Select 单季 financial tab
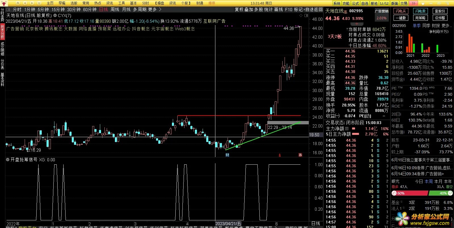The width and height of the screenshot is (454, 228). pyautogui.click(x=417, y=26)
